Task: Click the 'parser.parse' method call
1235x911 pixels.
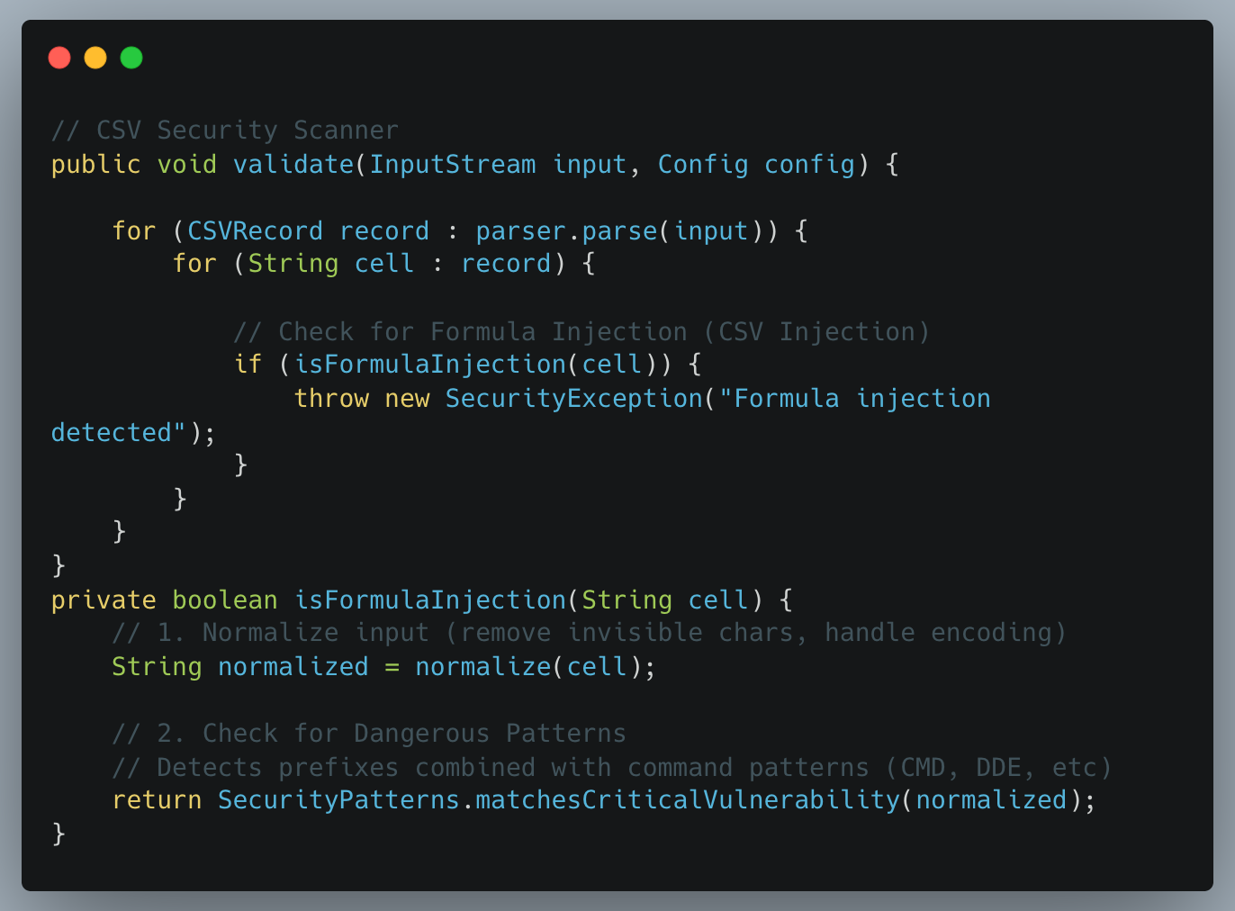Action: coord(566,231)
